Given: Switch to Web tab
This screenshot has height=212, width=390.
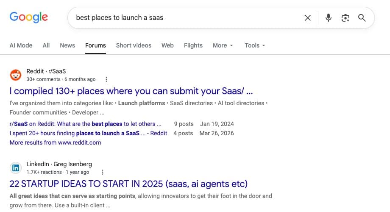Looking at the screenshot, I should pyautogui.click(x=167, y=45).
